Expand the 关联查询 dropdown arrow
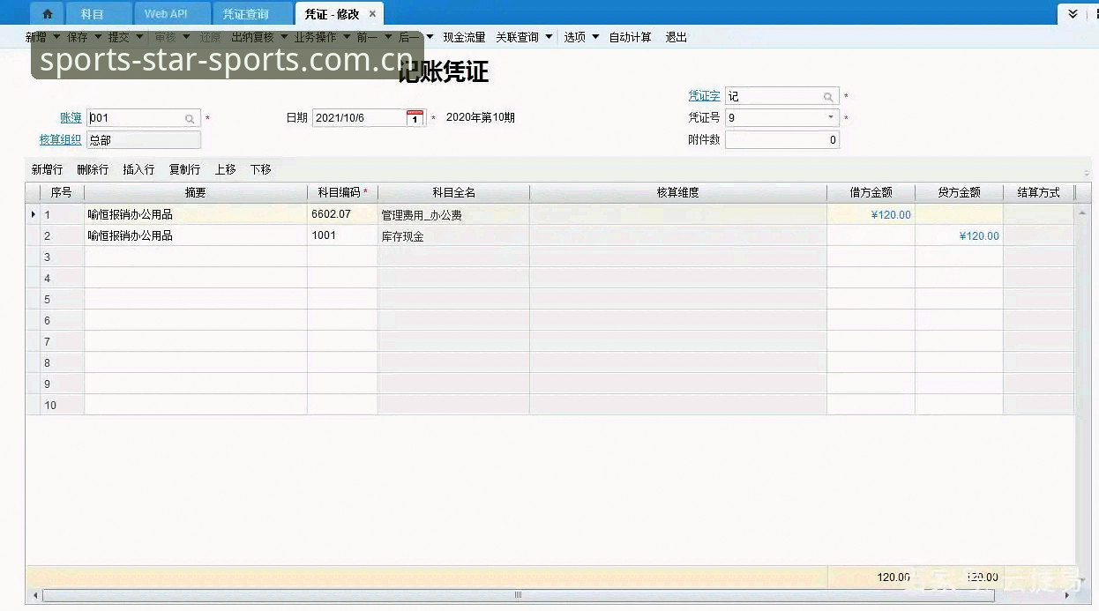 pos(549,37)
